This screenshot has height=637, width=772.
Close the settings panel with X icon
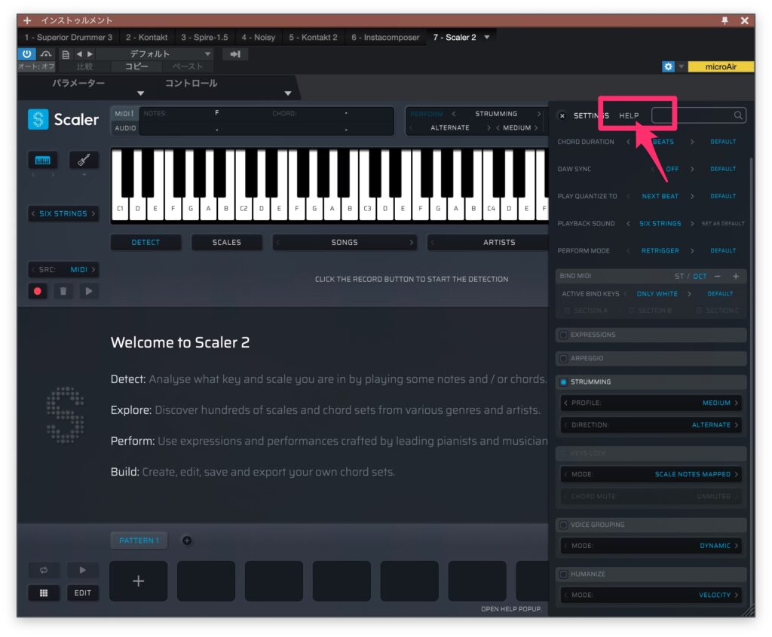562,115
